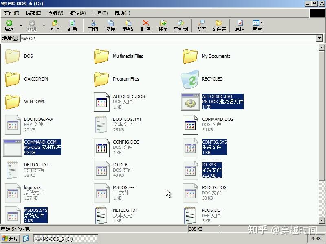Select the DOS folder icon
This screenshot has height=244, width=326.
tap(13, 56)
